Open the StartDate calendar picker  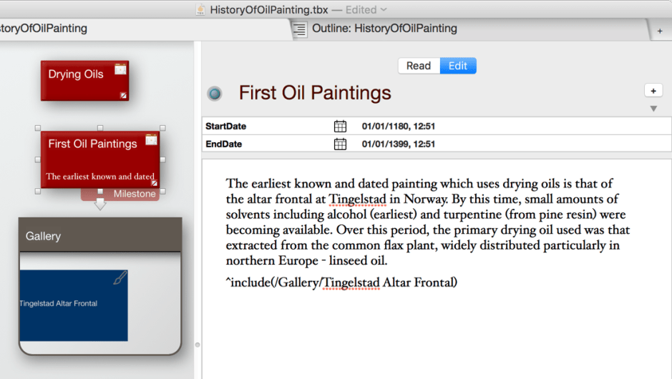pyautogui.click(x=340, y=127)
